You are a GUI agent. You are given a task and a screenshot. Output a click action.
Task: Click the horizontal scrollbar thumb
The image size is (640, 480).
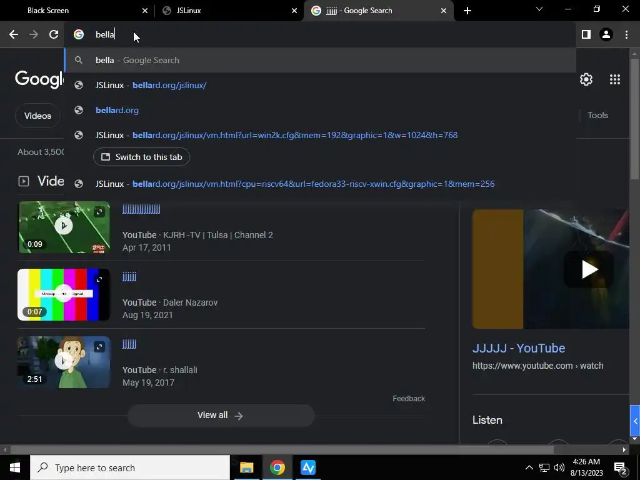tap(282, 450)
